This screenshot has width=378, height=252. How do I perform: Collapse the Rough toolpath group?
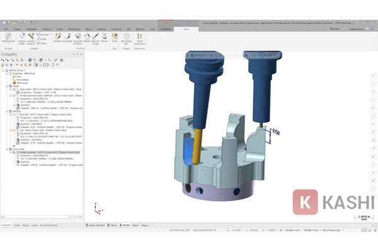[6, 86]
